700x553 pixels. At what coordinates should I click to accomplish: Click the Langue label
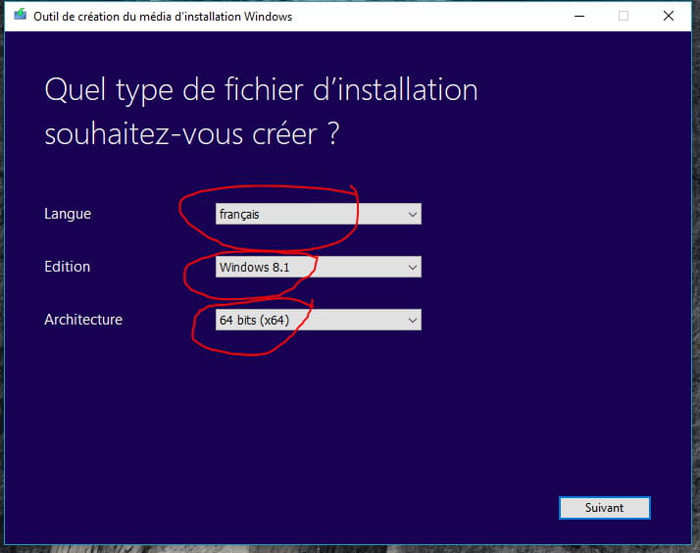pos(68,214)
